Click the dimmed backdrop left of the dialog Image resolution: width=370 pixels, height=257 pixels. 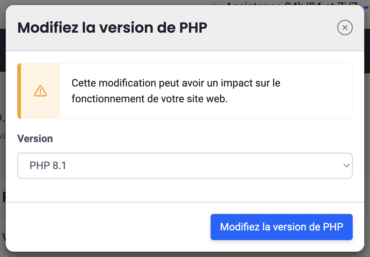3,162
